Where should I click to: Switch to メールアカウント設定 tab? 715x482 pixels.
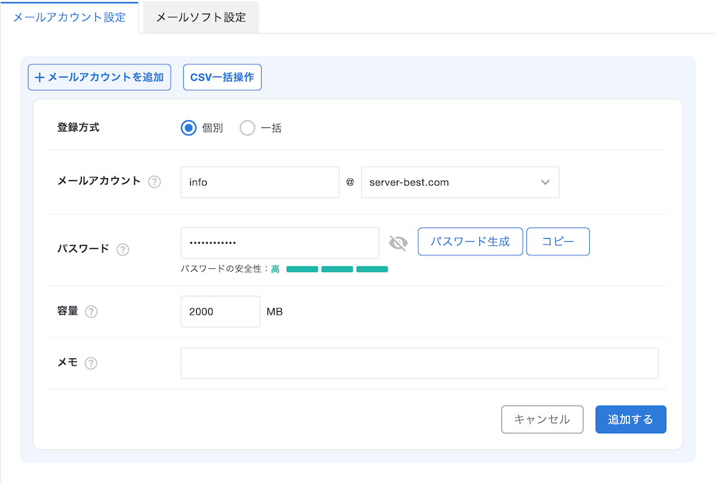pos(69,17)
